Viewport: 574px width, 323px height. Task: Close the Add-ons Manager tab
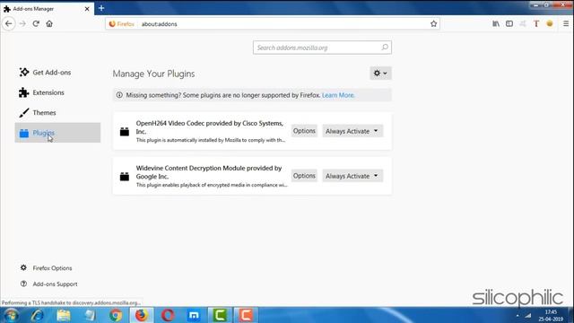tap(87, 9)
